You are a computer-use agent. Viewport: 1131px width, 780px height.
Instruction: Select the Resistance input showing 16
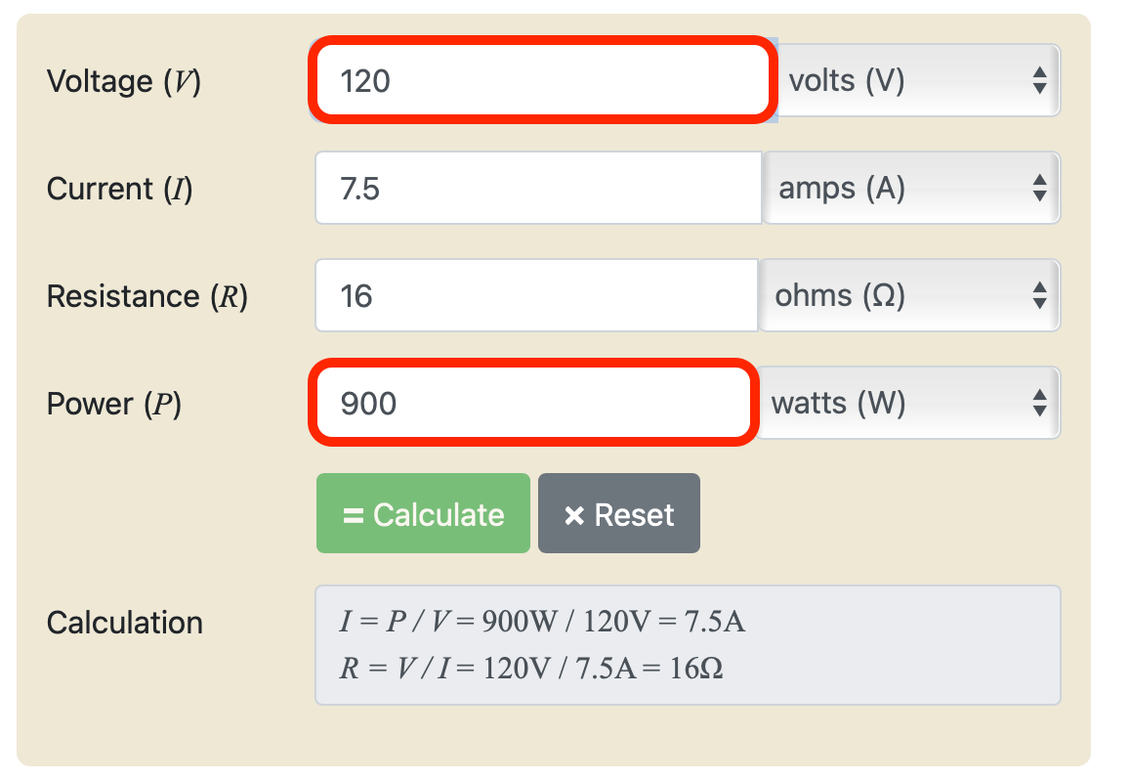[x=535, y=295]
